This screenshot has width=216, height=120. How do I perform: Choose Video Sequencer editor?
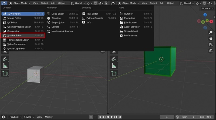tap(23, 44)
